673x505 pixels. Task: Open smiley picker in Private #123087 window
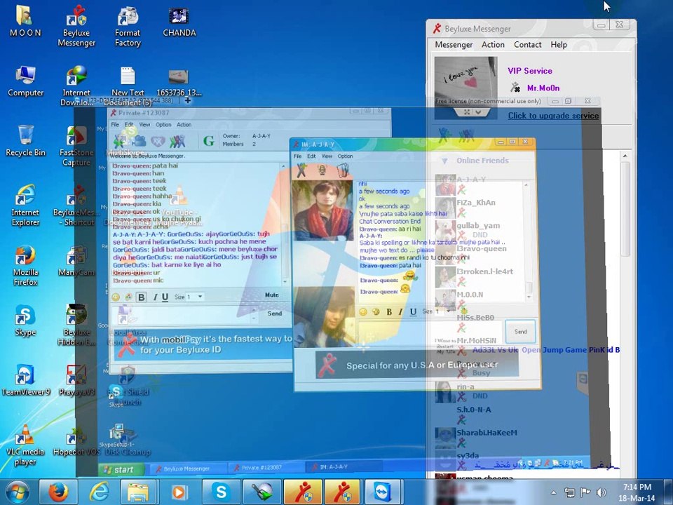[116, 297]
